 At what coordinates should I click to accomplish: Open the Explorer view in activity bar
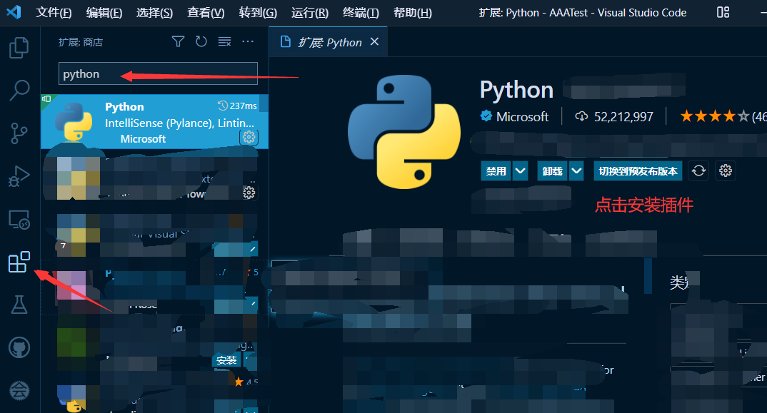19,47
